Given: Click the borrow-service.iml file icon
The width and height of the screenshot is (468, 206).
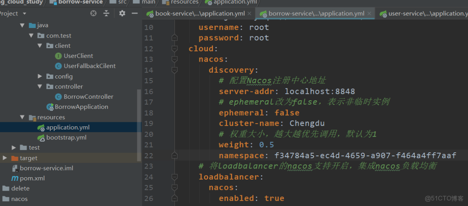Looking at the screenshot, I should [15, 169].
